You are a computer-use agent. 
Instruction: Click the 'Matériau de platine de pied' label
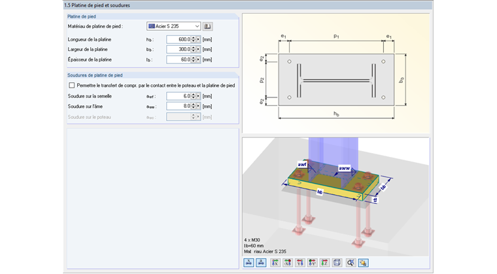(x=95, y=26)
